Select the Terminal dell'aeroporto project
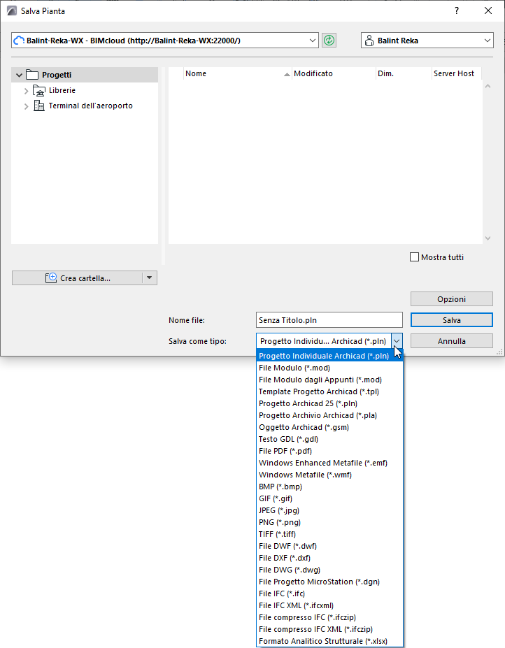 [90, 106]
